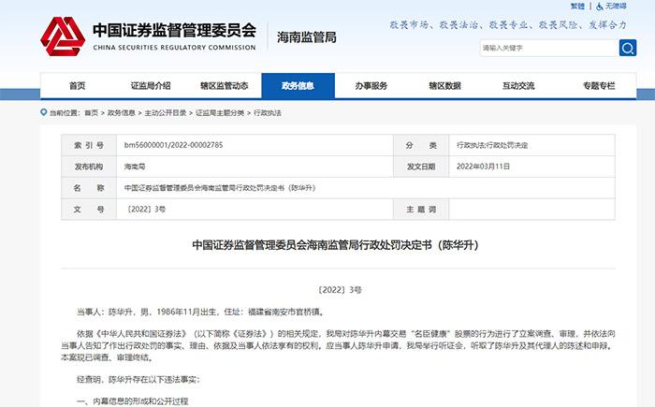Open the 辖区监管动态 menu

[224, 85]
